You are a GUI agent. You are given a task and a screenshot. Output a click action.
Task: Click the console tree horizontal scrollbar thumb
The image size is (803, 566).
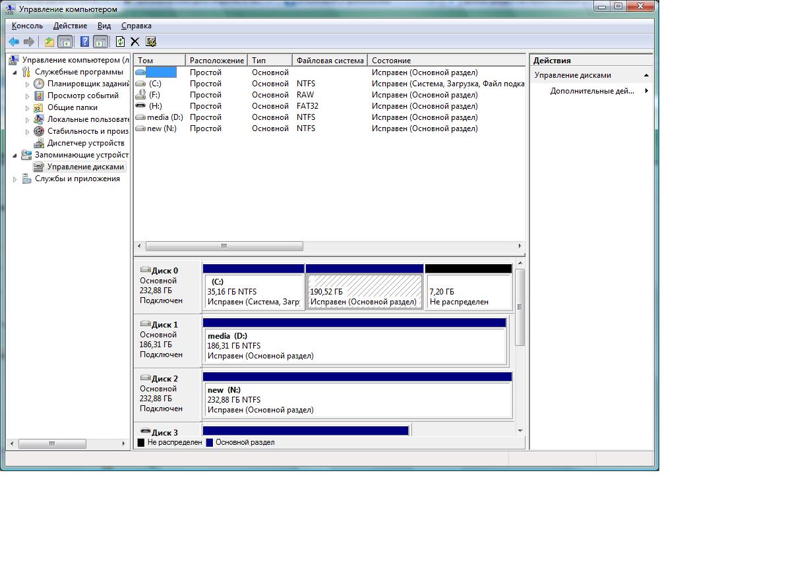52,443
